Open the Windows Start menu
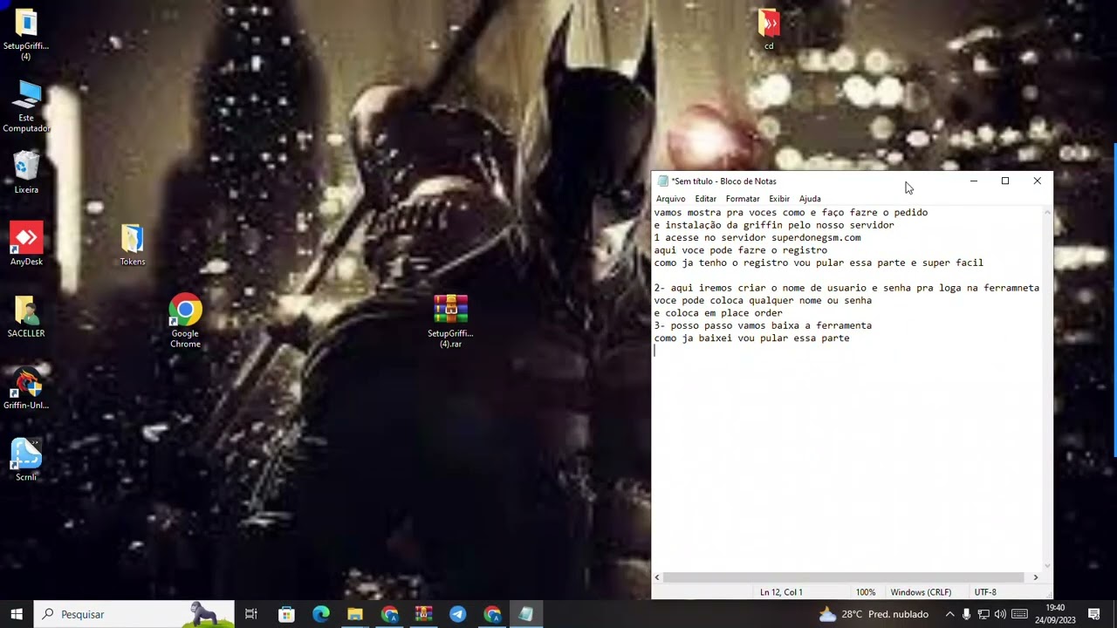This screenshot has height=628, width=1117. (17, 614)
